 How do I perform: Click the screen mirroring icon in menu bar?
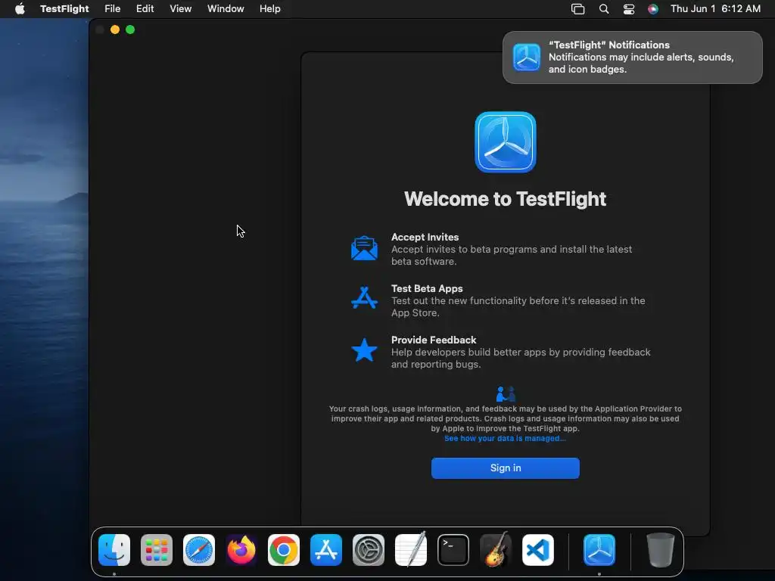click(577, 9)
